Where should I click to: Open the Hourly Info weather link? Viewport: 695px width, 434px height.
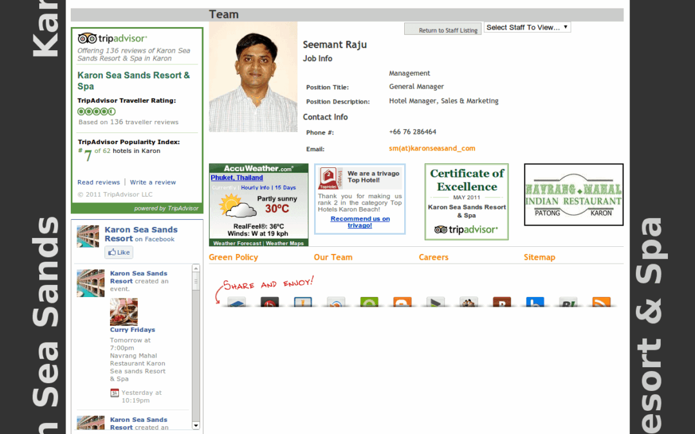pyautogui.click(x=255, y=188)
